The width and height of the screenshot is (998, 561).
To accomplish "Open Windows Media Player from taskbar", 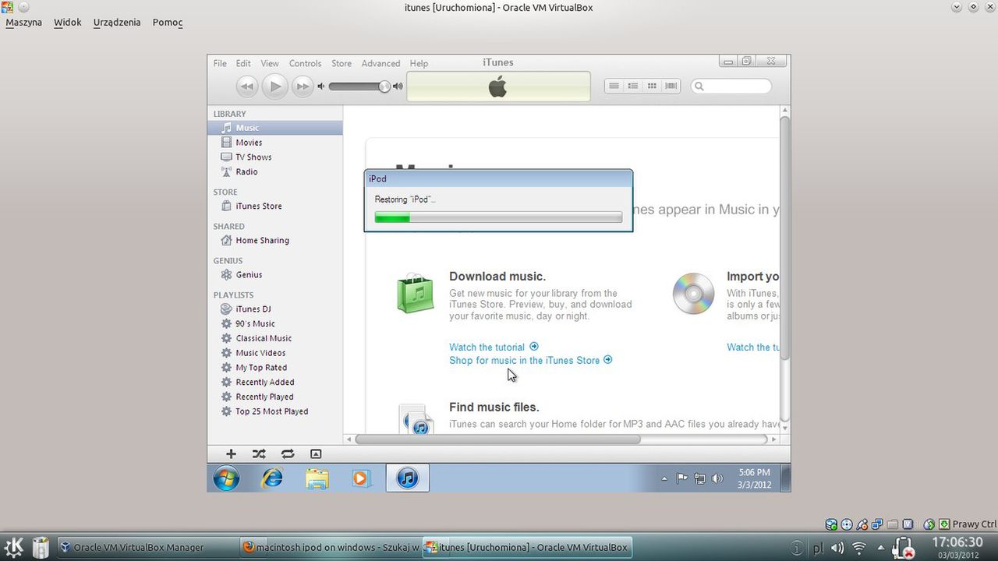I will pos(361,478).
